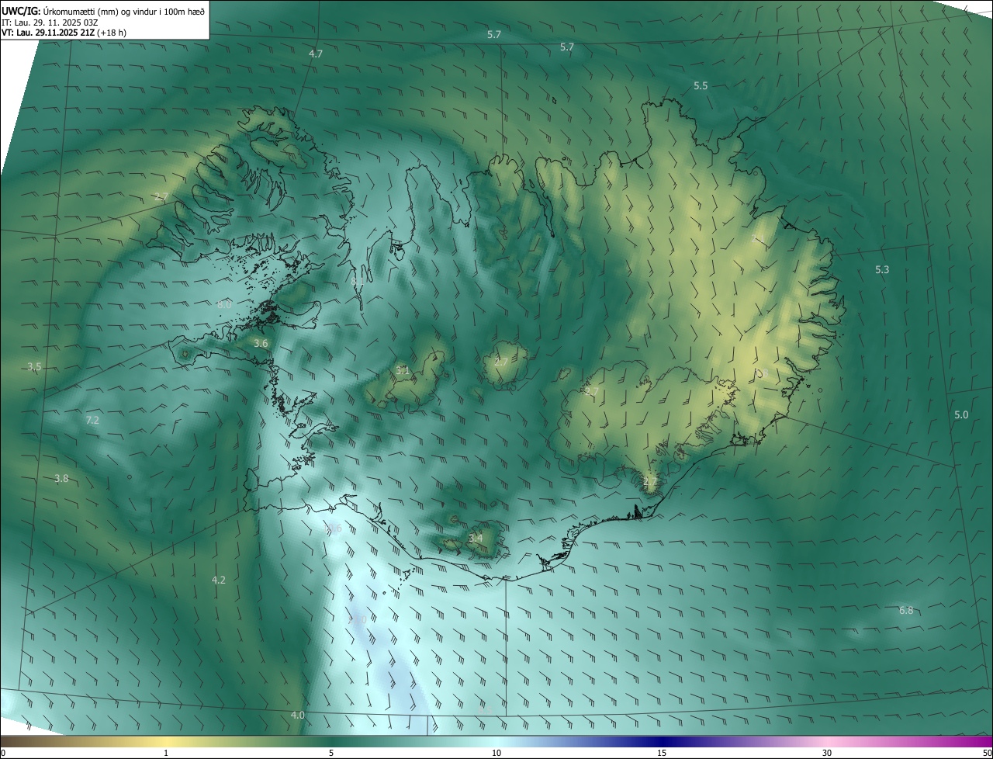Click the 50 tick on the color scale
The image size is (993, 759).
pyautogui.click(x=987, y=753)
